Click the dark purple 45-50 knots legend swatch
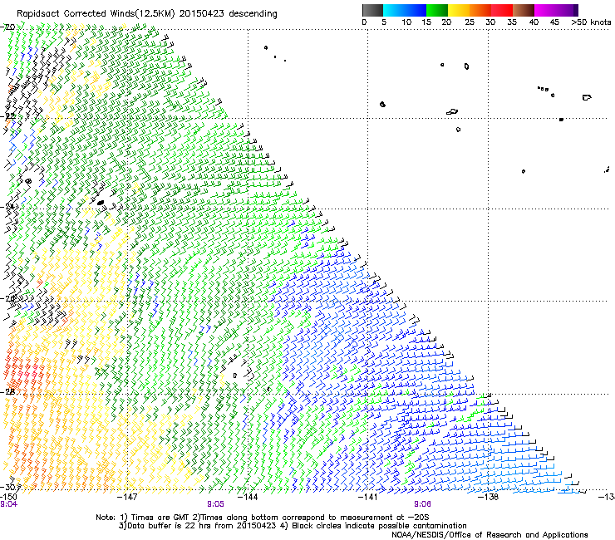615x540 pixels. coord(567,10)
